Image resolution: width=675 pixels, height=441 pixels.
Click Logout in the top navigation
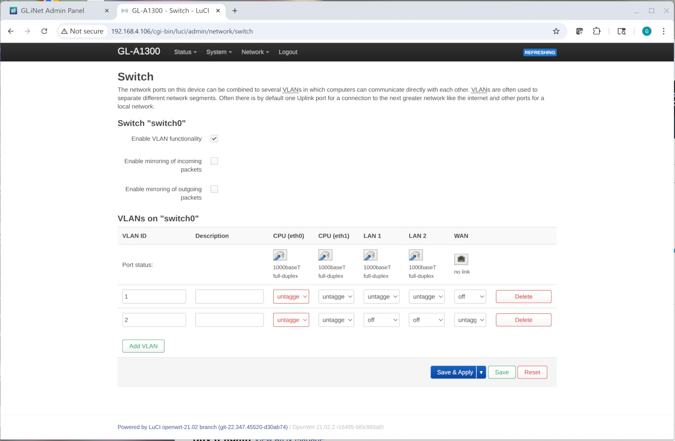[x=288, y=52]
